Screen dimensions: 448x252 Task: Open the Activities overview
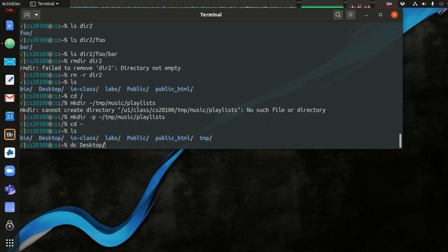pyautogui.click(x=11, y=3)
